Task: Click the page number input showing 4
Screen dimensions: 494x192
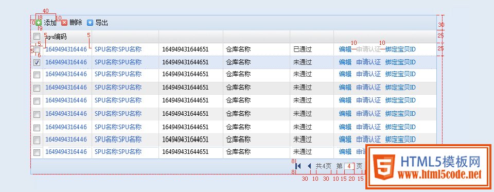Action: click(349, 166)
